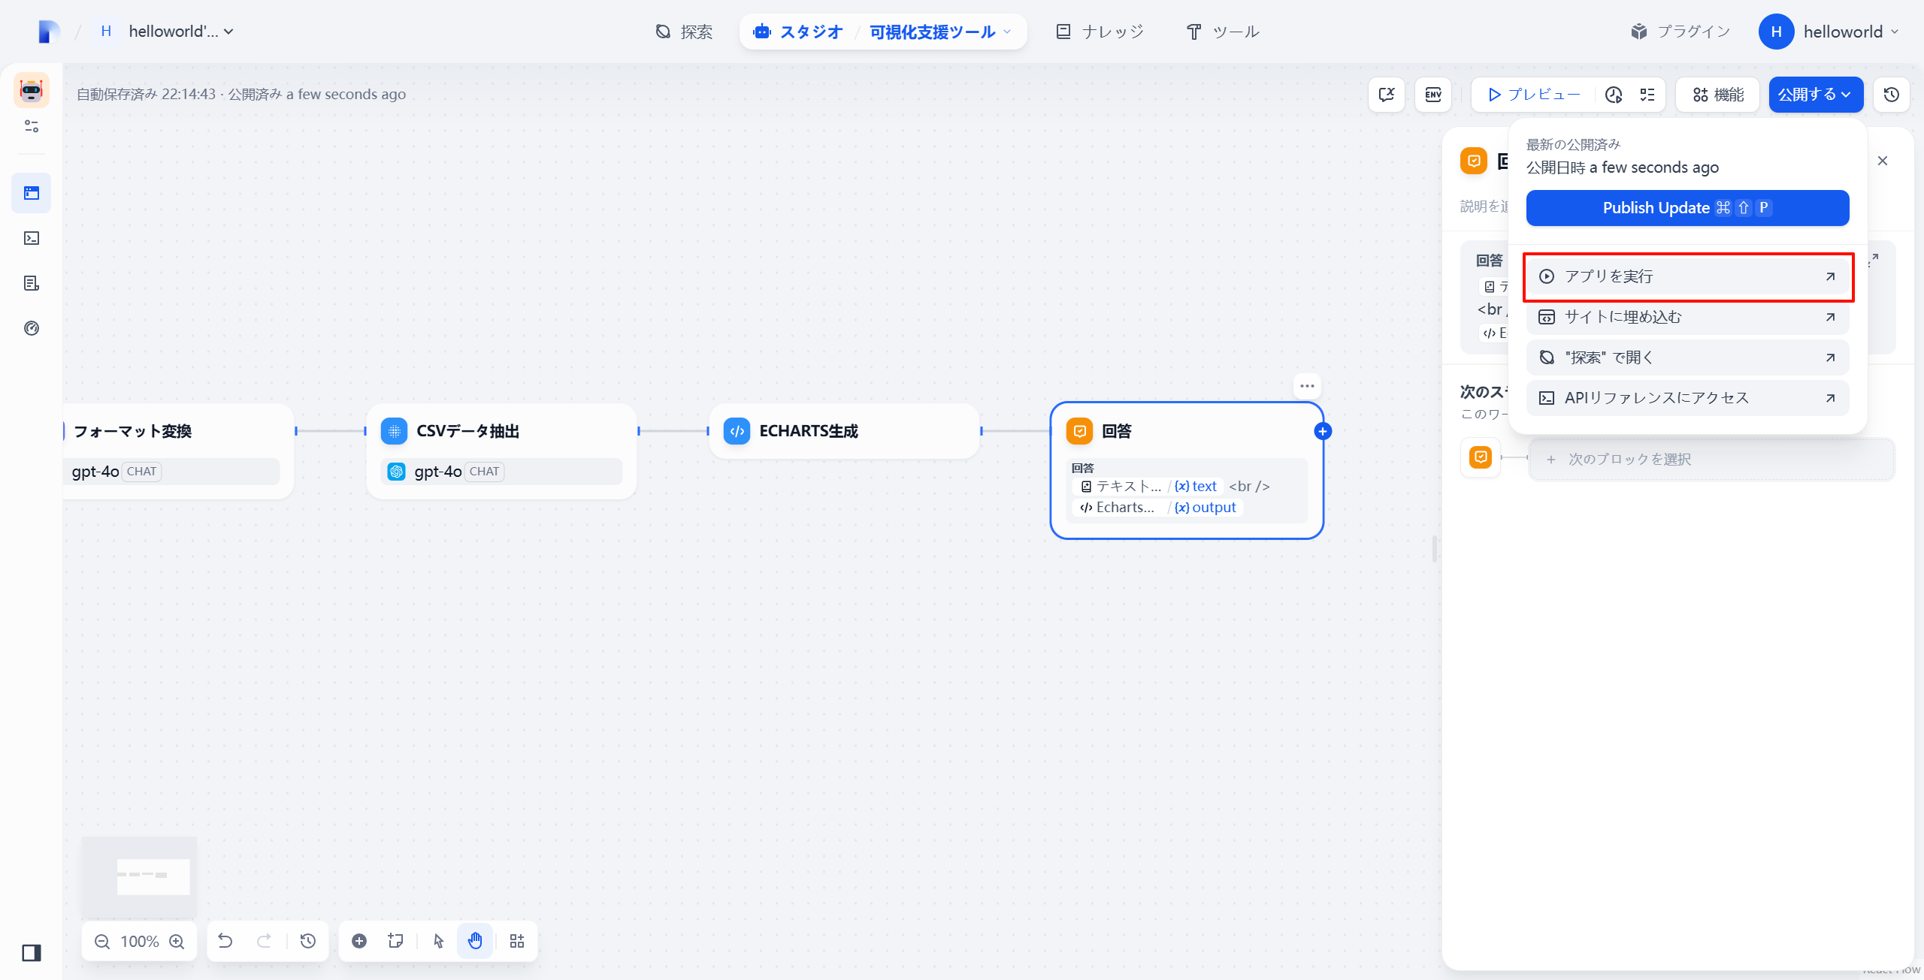Select アプリを実行 from the publish menu
This screenshot has height=980, width=1924.
[1687, 276]
